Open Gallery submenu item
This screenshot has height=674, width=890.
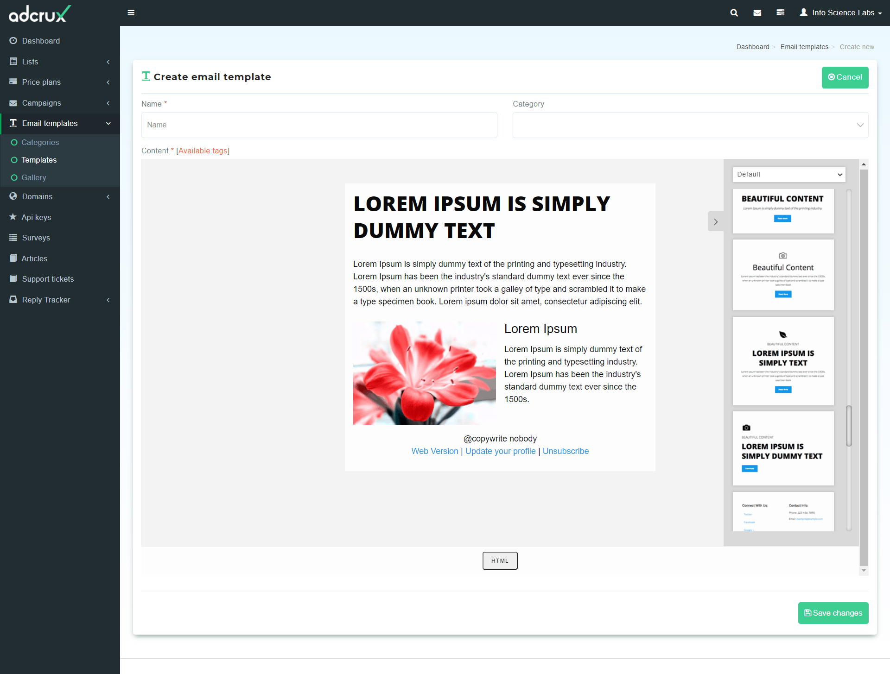click(x=33, y=177)
